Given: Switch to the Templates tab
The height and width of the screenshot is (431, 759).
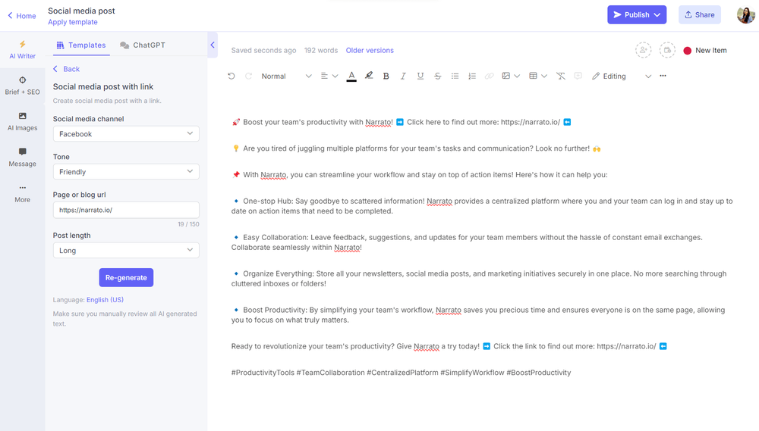Looking at the screenshot, I should coord(81,45).
